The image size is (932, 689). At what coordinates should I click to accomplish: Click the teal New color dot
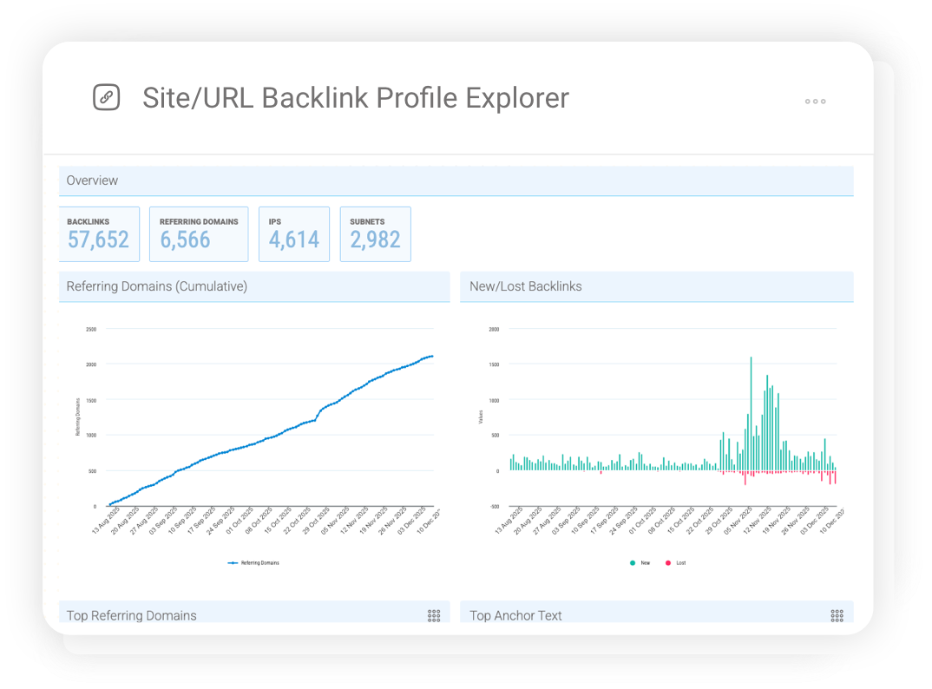click(x=633, y=562)
